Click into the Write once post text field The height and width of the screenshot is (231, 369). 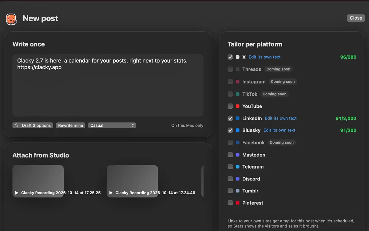point(108,85)
